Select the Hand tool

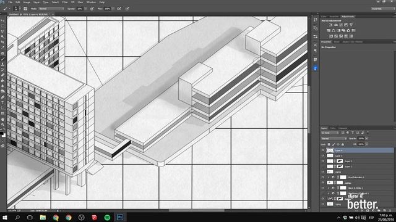pyautogui.click(x=2, y=119)
